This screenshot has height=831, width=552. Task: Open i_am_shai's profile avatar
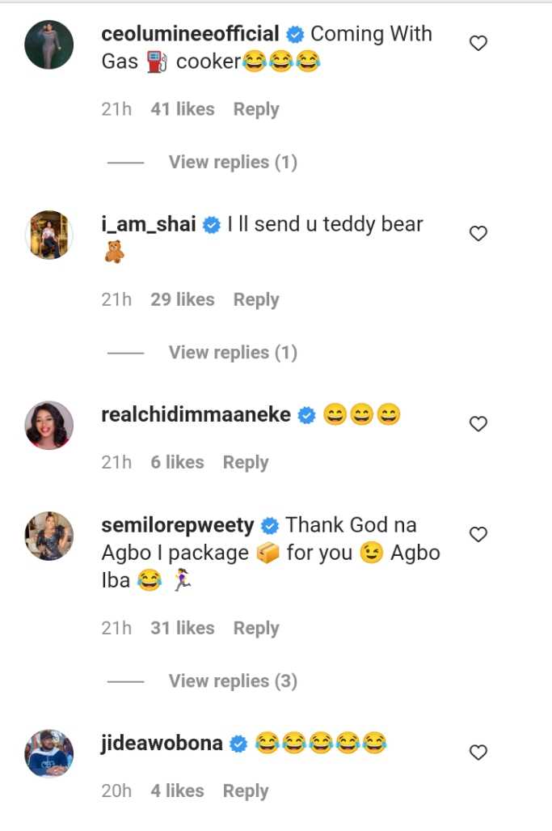(x=49, y=235)
